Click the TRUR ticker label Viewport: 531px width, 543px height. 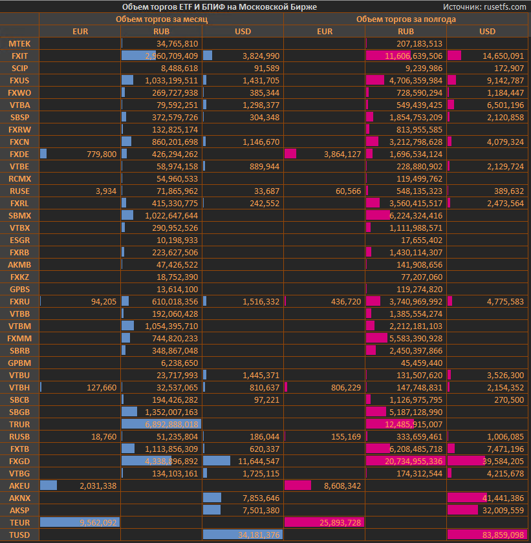coord(19,425)
